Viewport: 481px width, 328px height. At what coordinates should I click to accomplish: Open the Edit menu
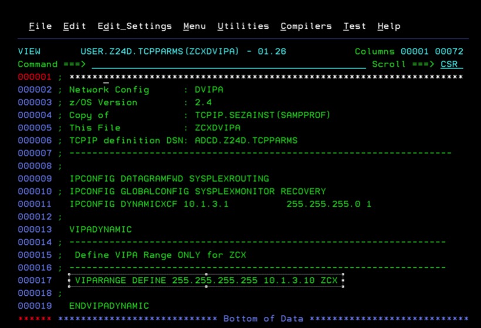74,26
